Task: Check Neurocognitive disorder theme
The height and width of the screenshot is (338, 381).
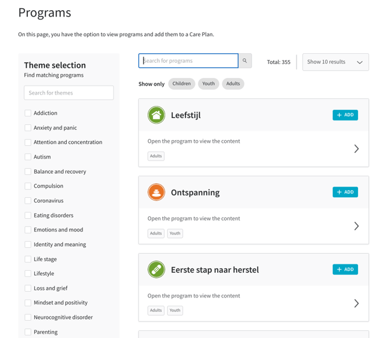Action: 28,317
